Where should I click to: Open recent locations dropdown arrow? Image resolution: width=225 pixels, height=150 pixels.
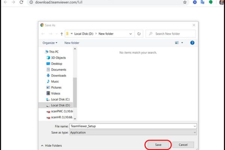click(57, 34)
